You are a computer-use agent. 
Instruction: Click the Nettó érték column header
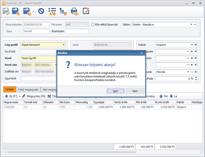pos(124,102)
